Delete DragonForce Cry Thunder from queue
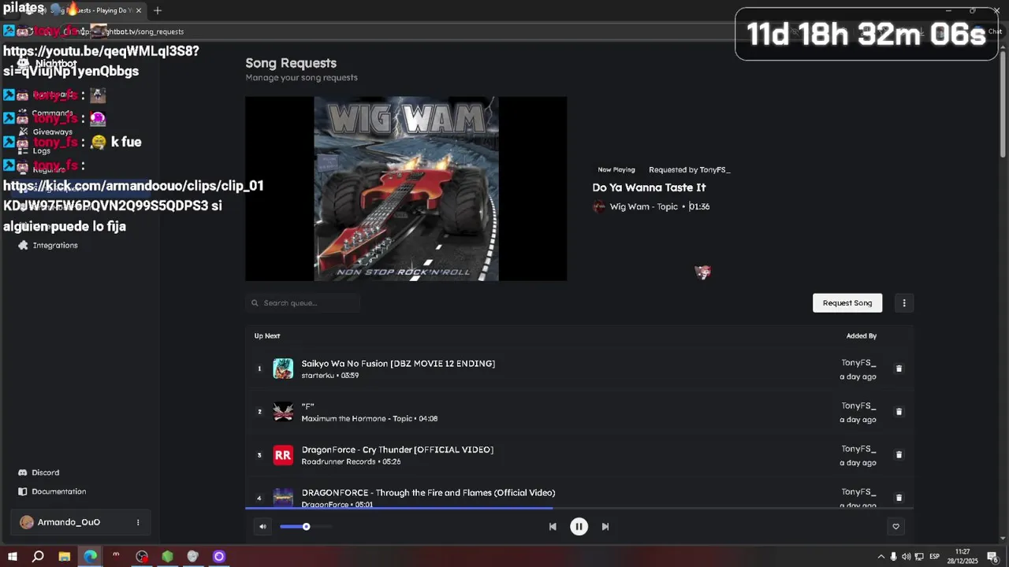Image resolution: width=1009 pixels, height=567 pixels. [x=899, y=454]
